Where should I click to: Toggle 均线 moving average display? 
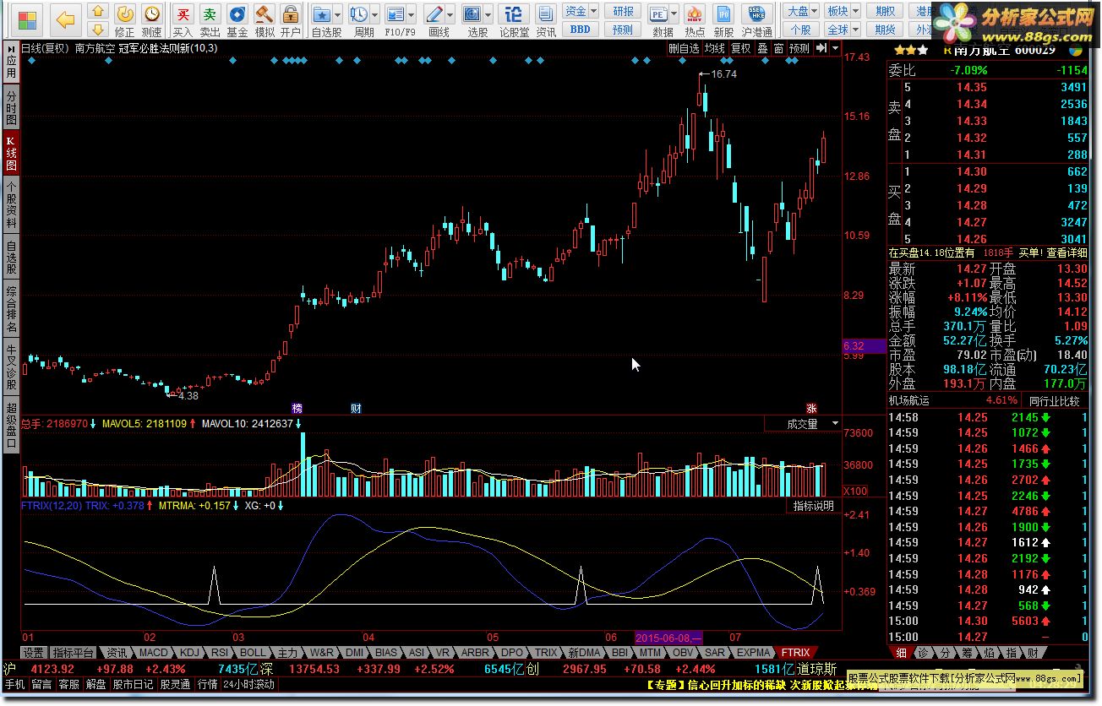(715, 49)
